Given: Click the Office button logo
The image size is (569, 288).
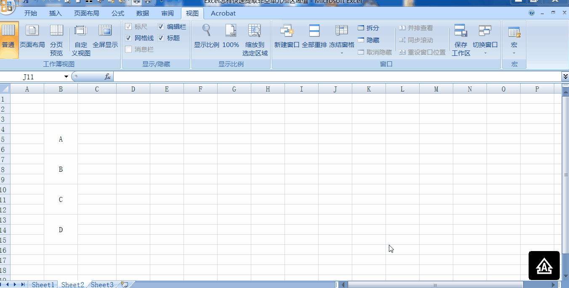Looking at the screenshot, I should point(7,6).
